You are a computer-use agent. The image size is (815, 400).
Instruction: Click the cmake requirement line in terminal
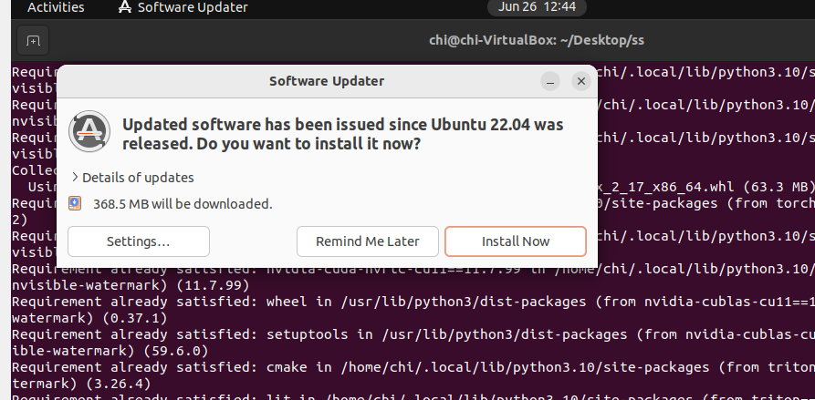(365, 367)
